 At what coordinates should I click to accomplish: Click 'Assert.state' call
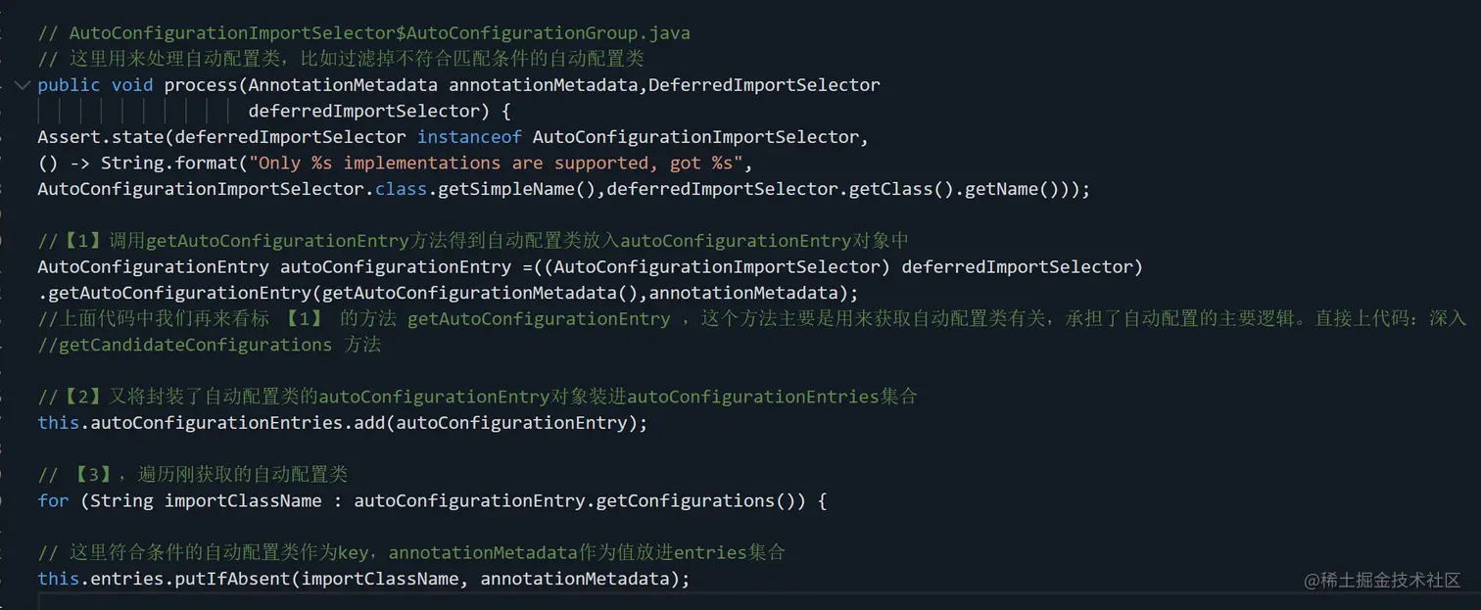[x=100, y=137]
